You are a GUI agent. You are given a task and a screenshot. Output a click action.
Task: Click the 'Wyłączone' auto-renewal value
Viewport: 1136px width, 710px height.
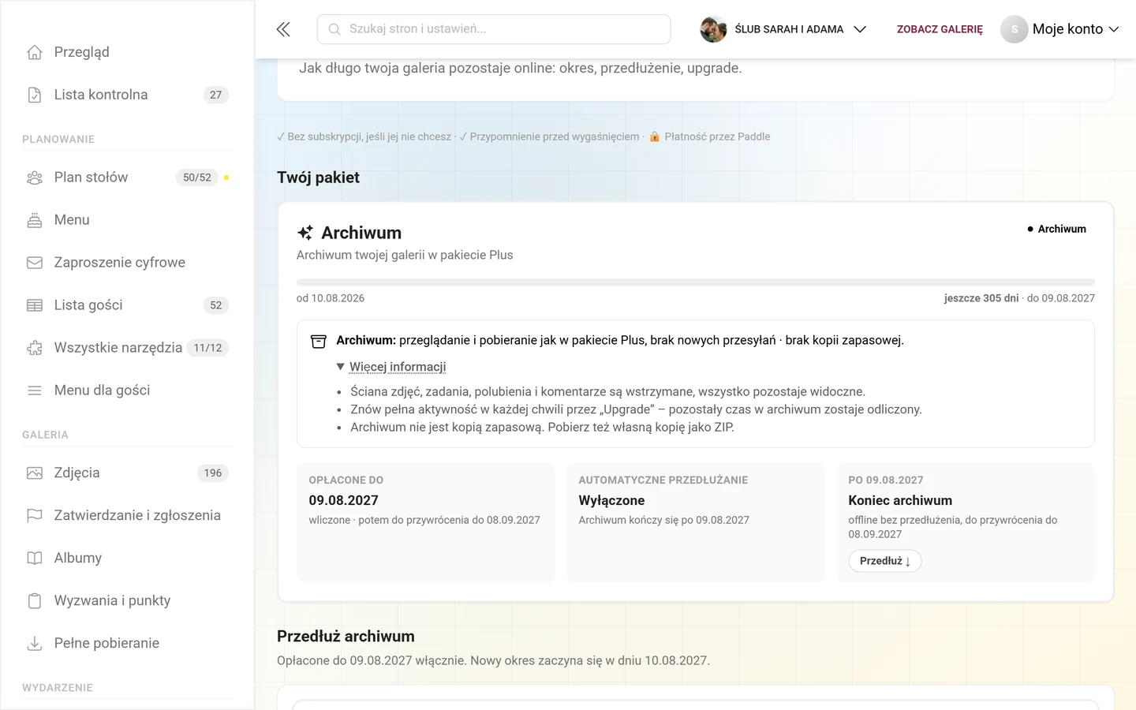(x=611, y=500)
